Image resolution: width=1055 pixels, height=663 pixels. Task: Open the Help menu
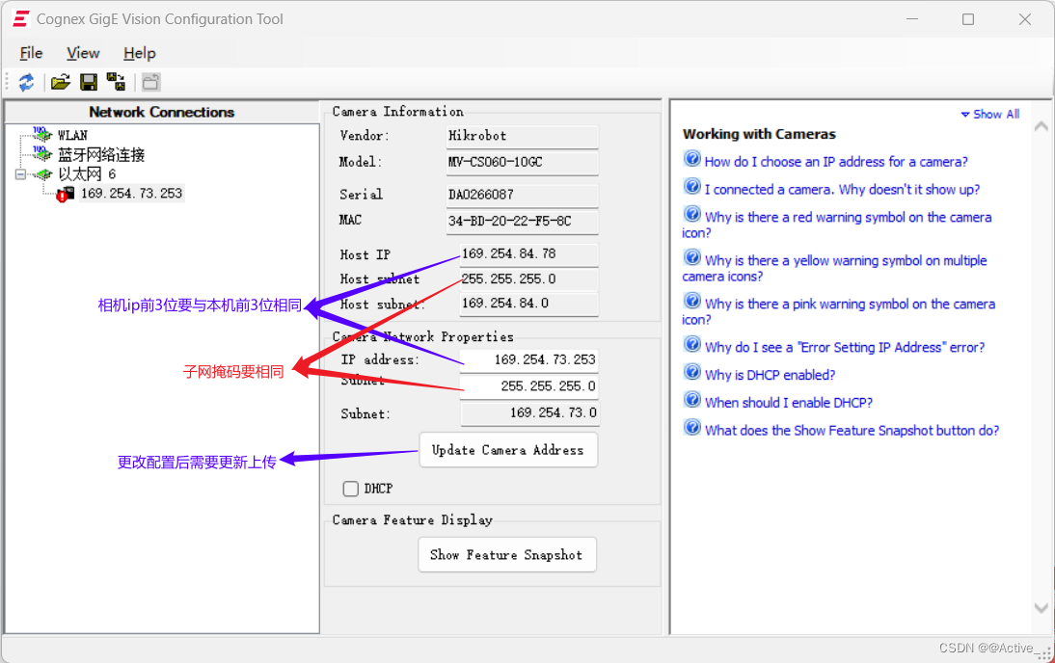point(139,53)
